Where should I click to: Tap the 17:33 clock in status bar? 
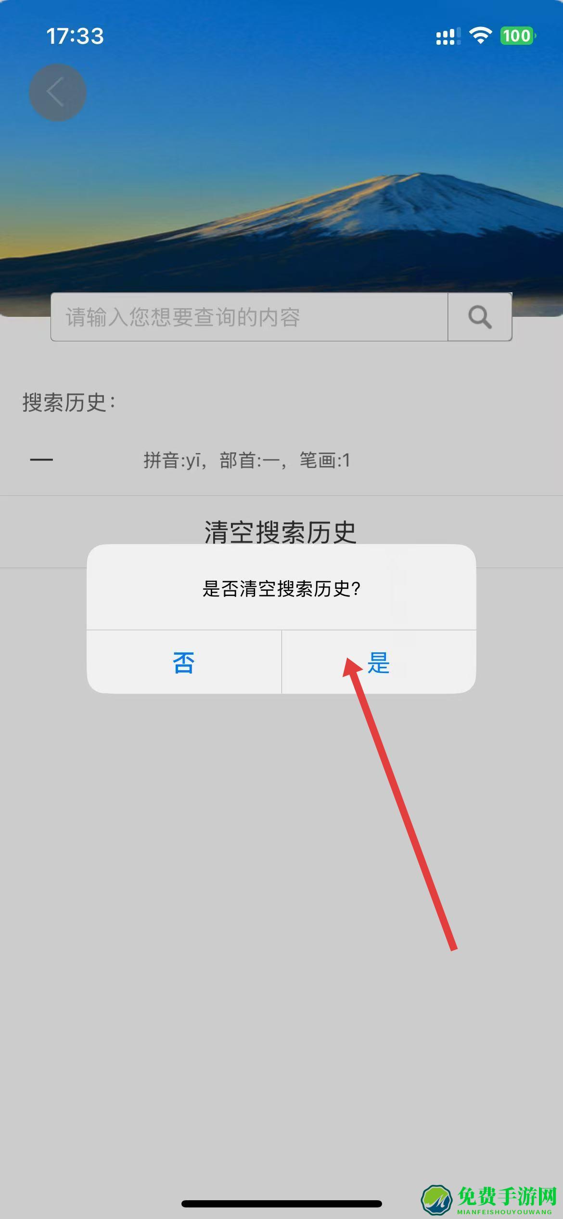coord(75,36)
